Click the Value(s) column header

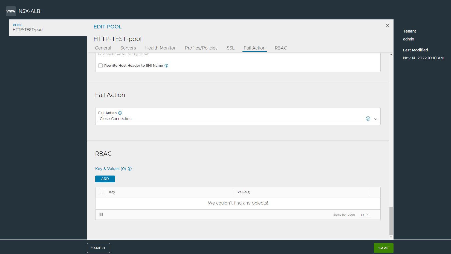click(244, 192)
